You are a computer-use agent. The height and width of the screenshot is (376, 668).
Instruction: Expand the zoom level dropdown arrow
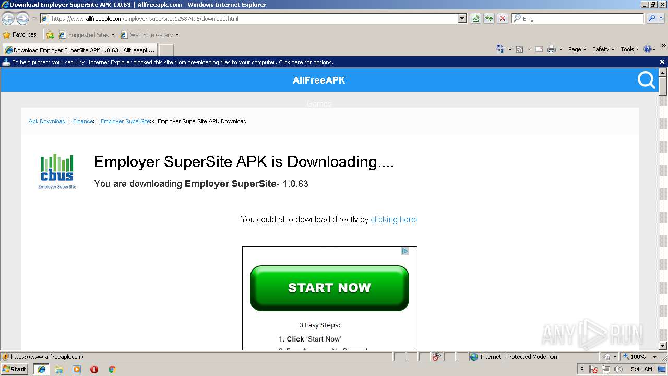click(654, 357)
